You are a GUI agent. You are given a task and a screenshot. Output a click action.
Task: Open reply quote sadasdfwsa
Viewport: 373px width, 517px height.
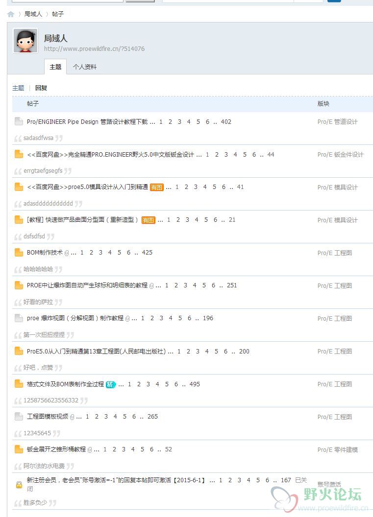[x=38, y=138]
